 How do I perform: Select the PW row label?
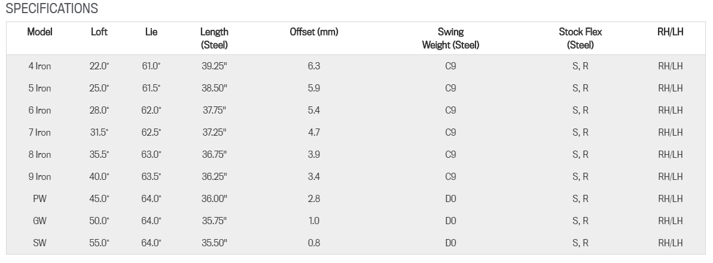(x=39, y=199)
